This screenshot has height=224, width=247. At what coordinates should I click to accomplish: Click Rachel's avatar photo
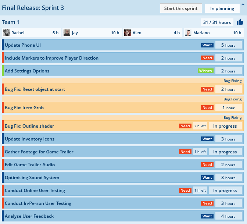click(6, 33)
